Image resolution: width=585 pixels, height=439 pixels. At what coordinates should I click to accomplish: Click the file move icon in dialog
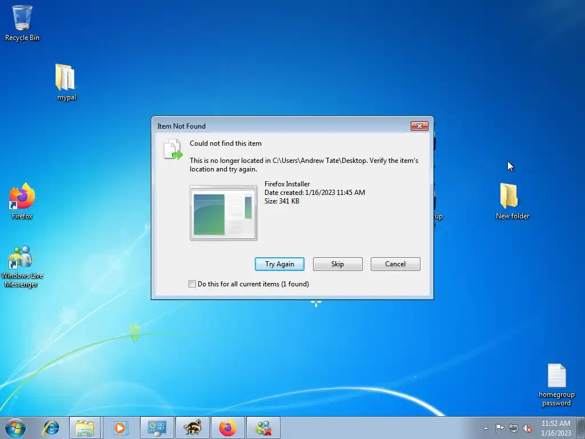click(x=173, y=149)
